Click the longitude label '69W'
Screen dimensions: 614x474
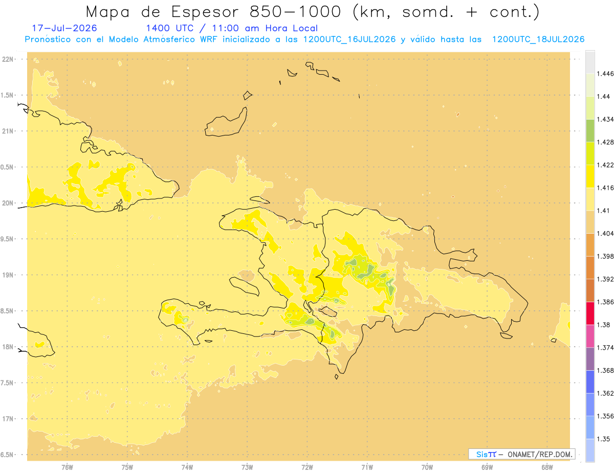coord(487,467)
